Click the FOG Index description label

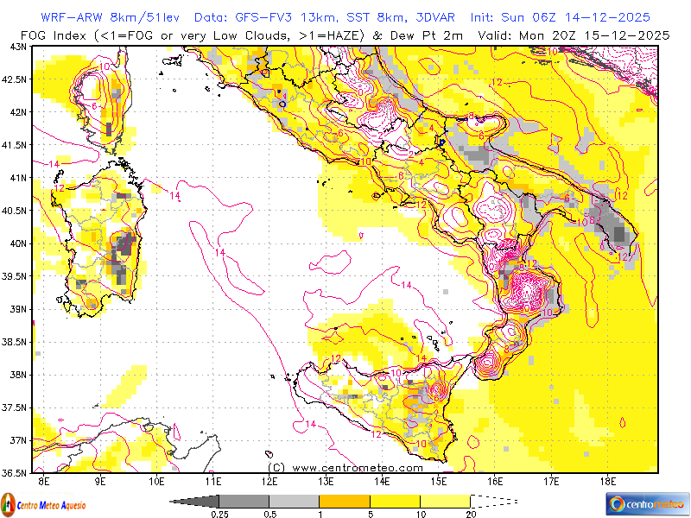242,34
